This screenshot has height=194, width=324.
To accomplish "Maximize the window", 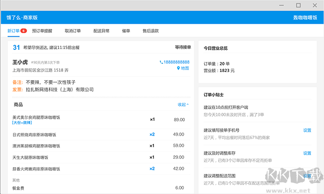I will coord(298,6).
